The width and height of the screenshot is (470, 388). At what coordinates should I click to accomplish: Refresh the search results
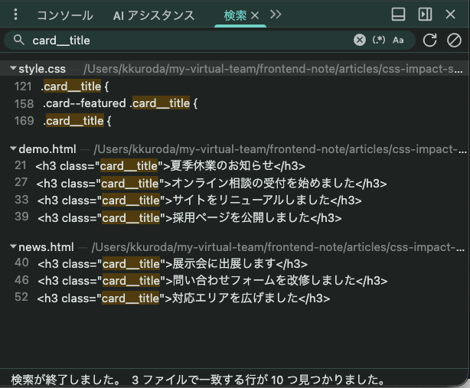[429, 41]
